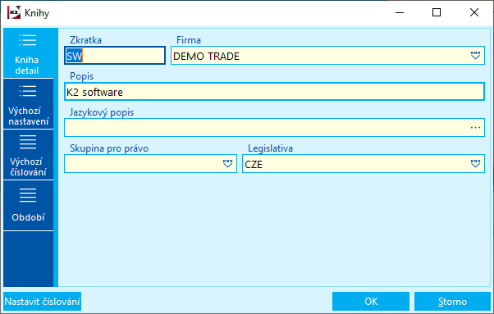The width and height of the screenshot is (494, 314).
Task: Click the Popis field with K2 software
Action: point(274,92)
